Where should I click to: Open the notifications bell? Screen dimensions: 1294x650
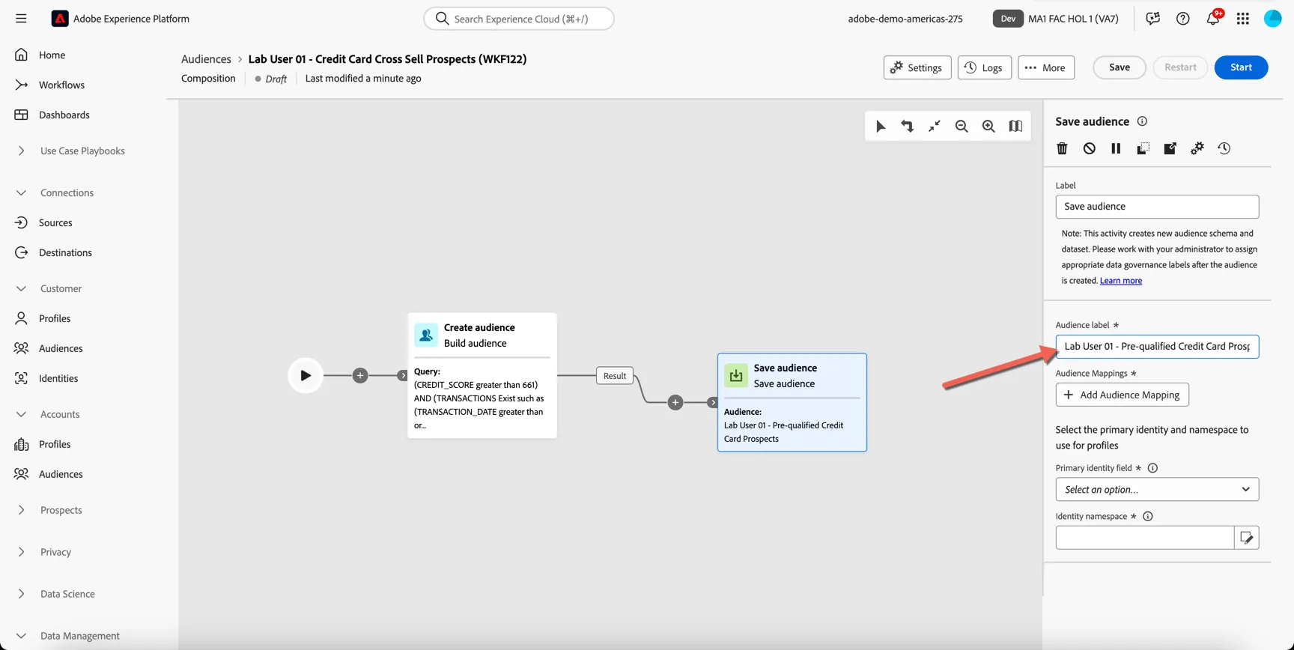(x=1213, y=19)
